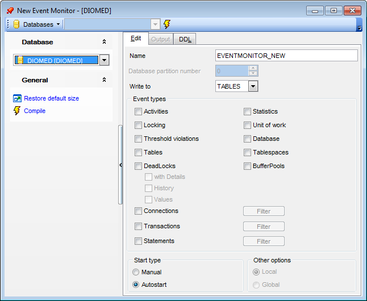This screenshot has width=367, height=301.
Task: Click the Filter button beside Statements
Action: 264,241
